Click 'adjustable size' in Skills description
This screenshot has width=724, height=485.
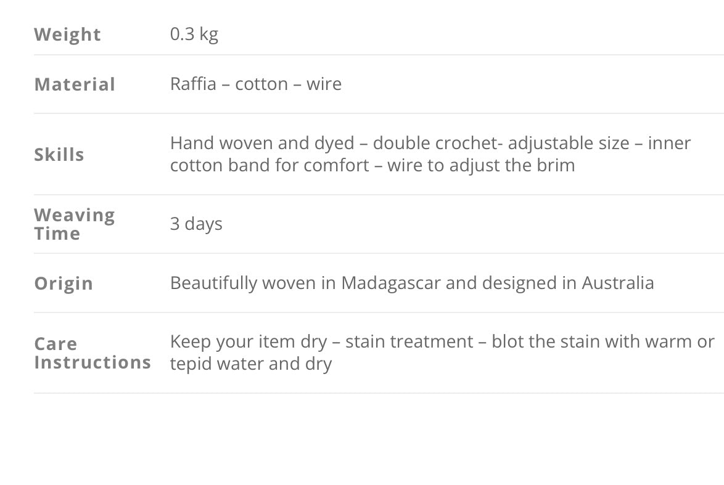[x=569, y=143]
